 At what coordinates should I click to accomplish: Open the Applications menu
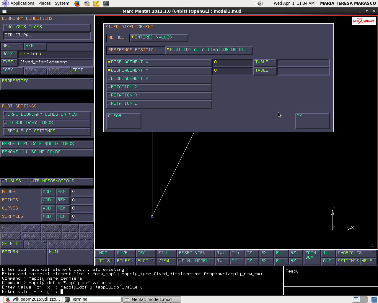pyautogui.click(x=22, y=3)
